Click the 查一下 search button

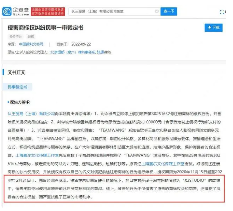click(168, 11)
